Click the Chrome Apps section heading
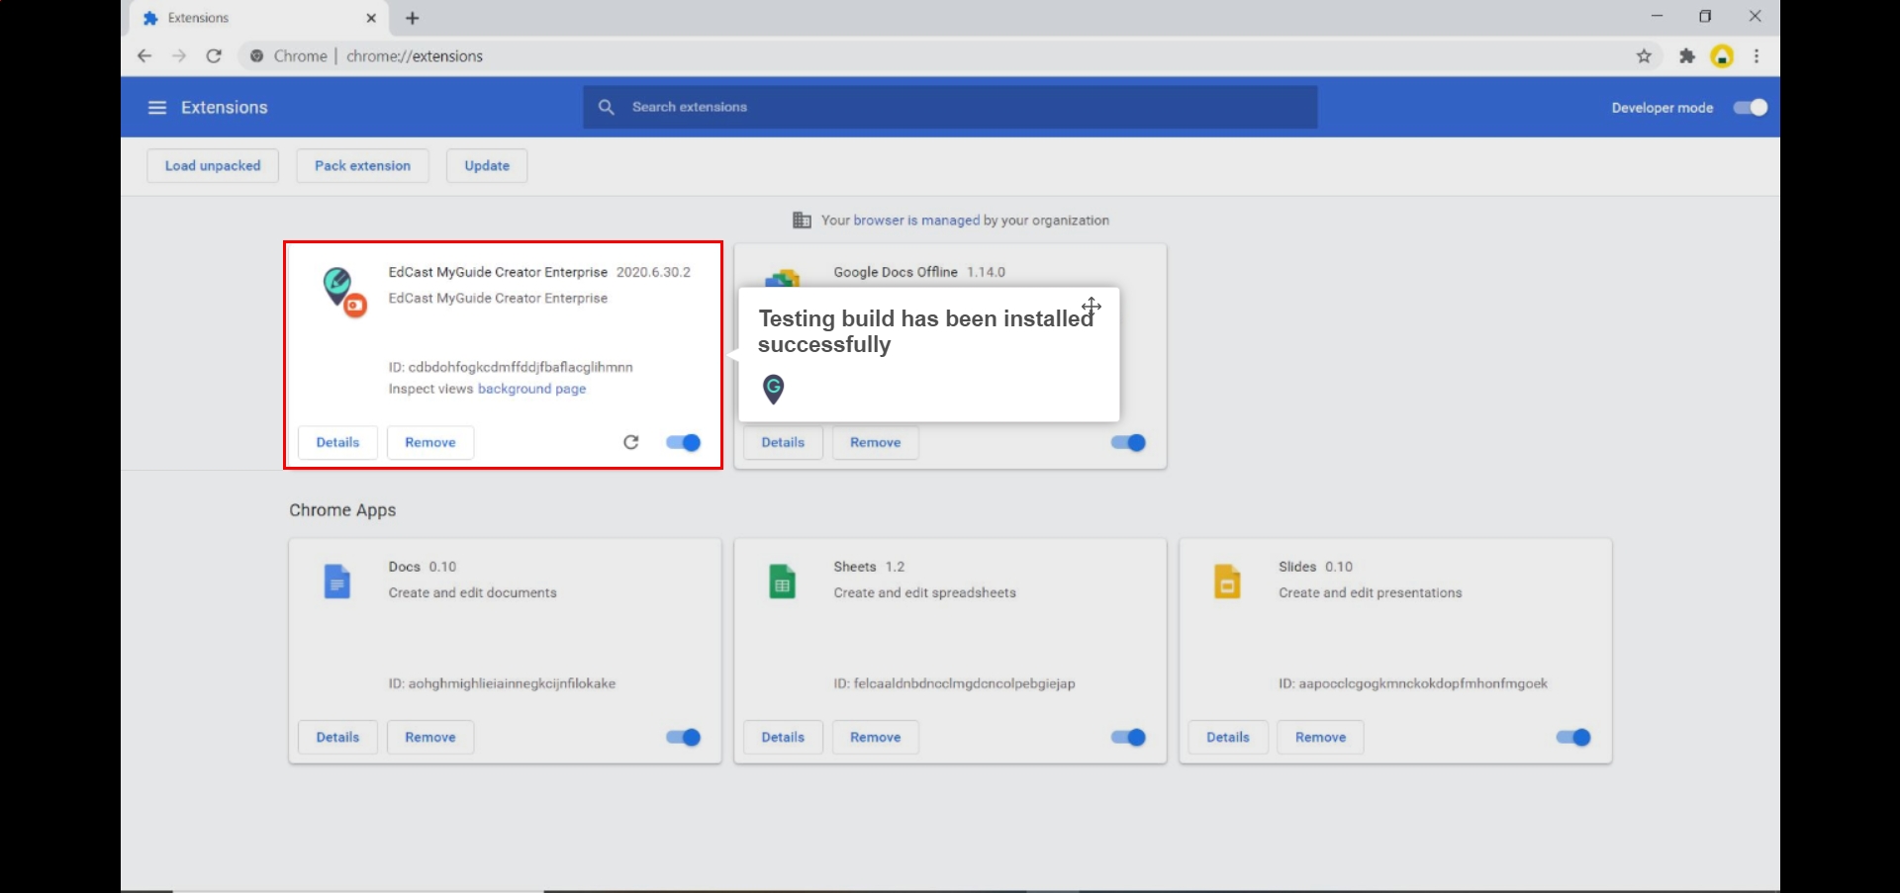This screenshot has width=1900, height=893. pyautogui.click(x=342, y=510)
